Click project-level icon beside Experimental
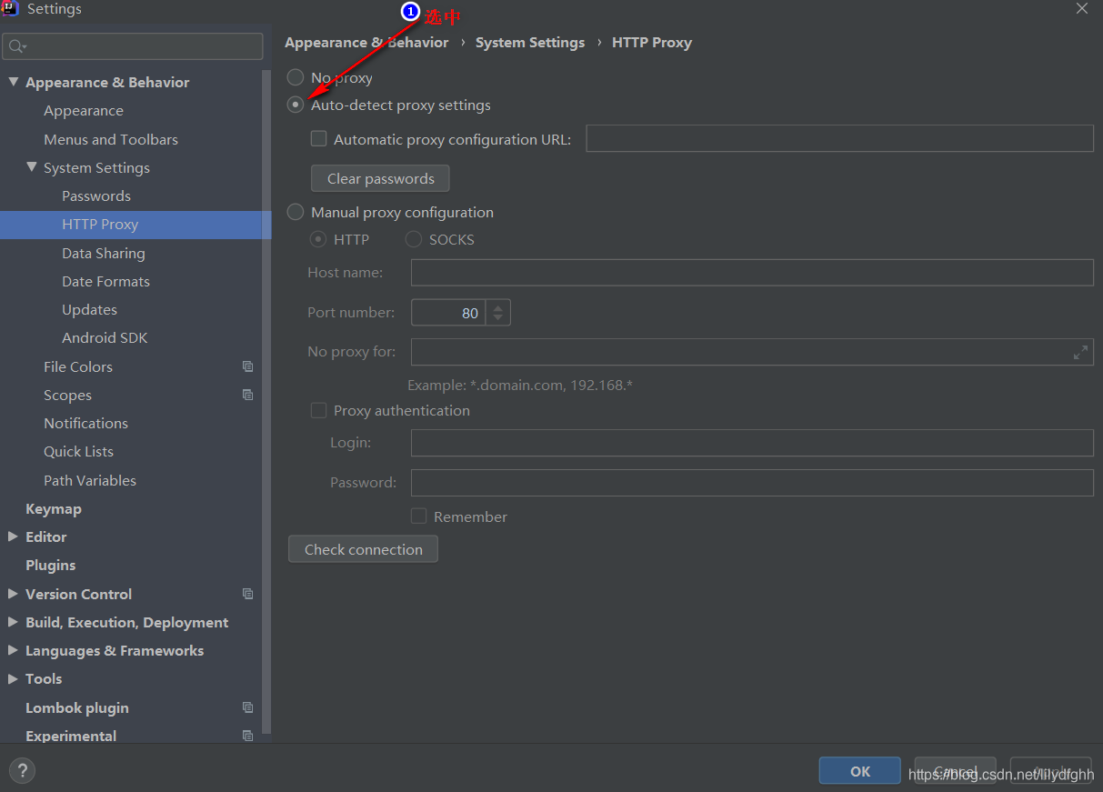Screen dimensions: 1103x792 (247, 736)
